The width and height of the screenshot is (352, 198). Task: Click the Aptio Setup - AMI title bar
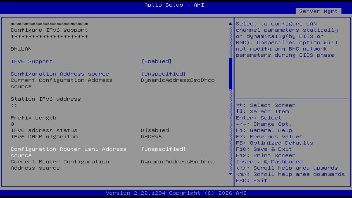174,5
